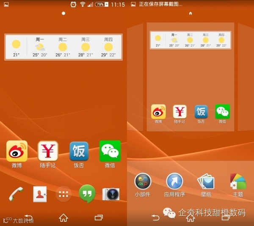
Task: Tap the page indicator dot on left screen
Action: click(x=63, y=13)
